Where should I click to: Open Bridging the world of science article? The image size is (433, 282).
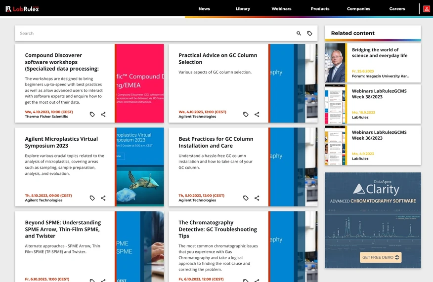point(380,53)
